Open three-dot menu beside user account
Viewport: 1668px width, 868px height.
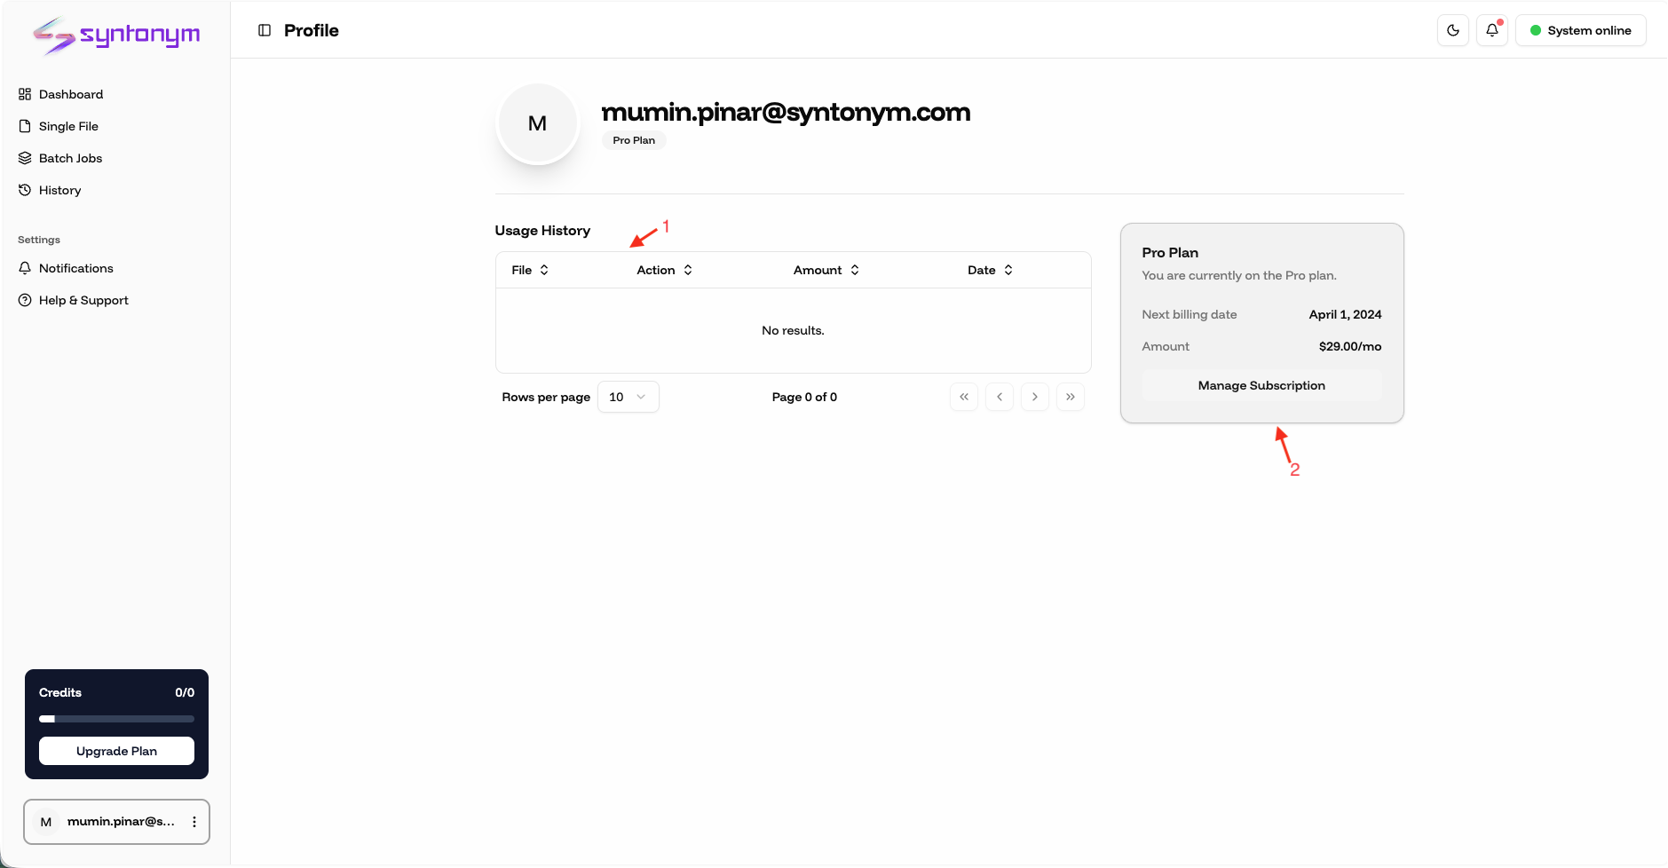(x=194, y=822)
